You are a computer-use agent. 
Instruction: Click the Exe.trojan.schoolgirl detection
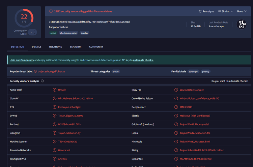(x=69, y=107)
